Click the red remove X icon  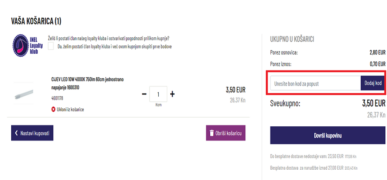[53, 110]
